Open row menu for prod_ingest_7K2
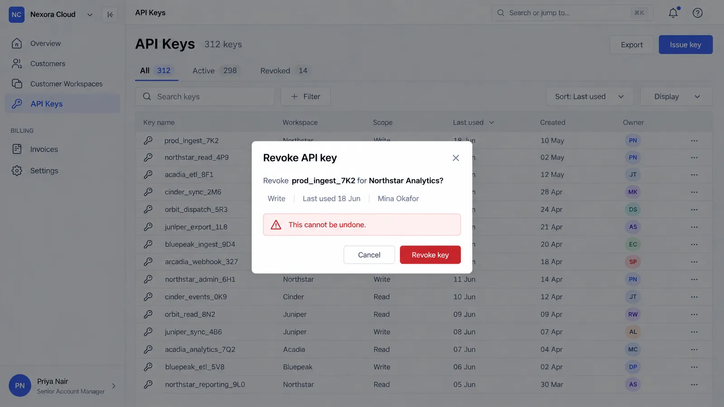 [694, 141]
